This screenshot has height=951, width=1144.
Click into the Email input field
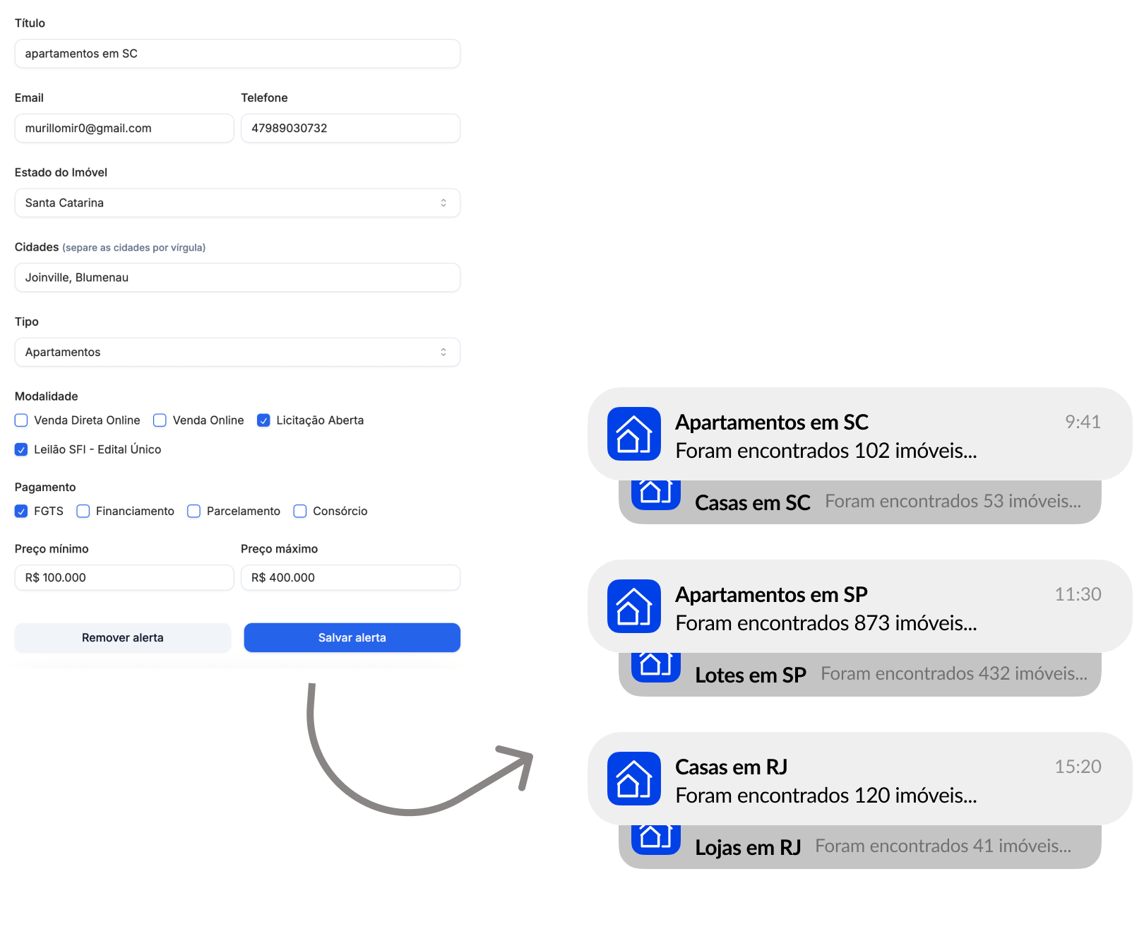tap(124, 128)
